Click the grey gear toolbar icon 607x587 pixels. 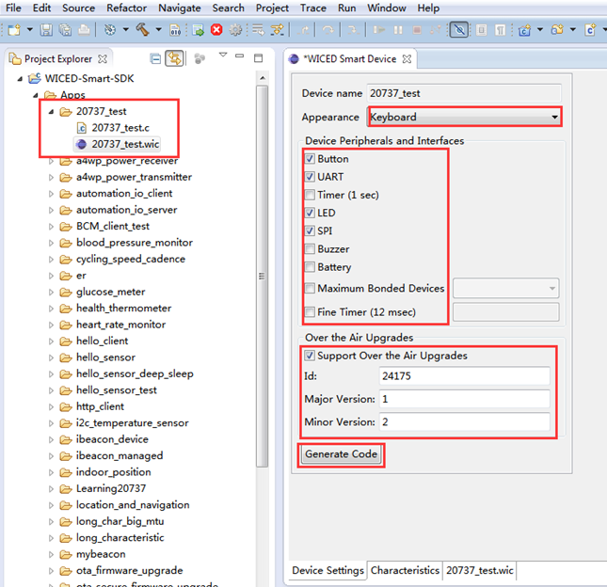coord(235,30)
